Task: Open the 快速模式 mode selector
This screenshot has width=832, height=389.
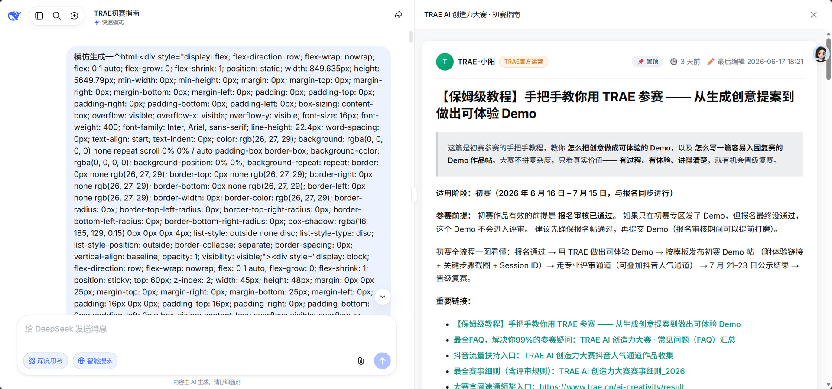Action: pyautogui.click(x=109, y=23)
